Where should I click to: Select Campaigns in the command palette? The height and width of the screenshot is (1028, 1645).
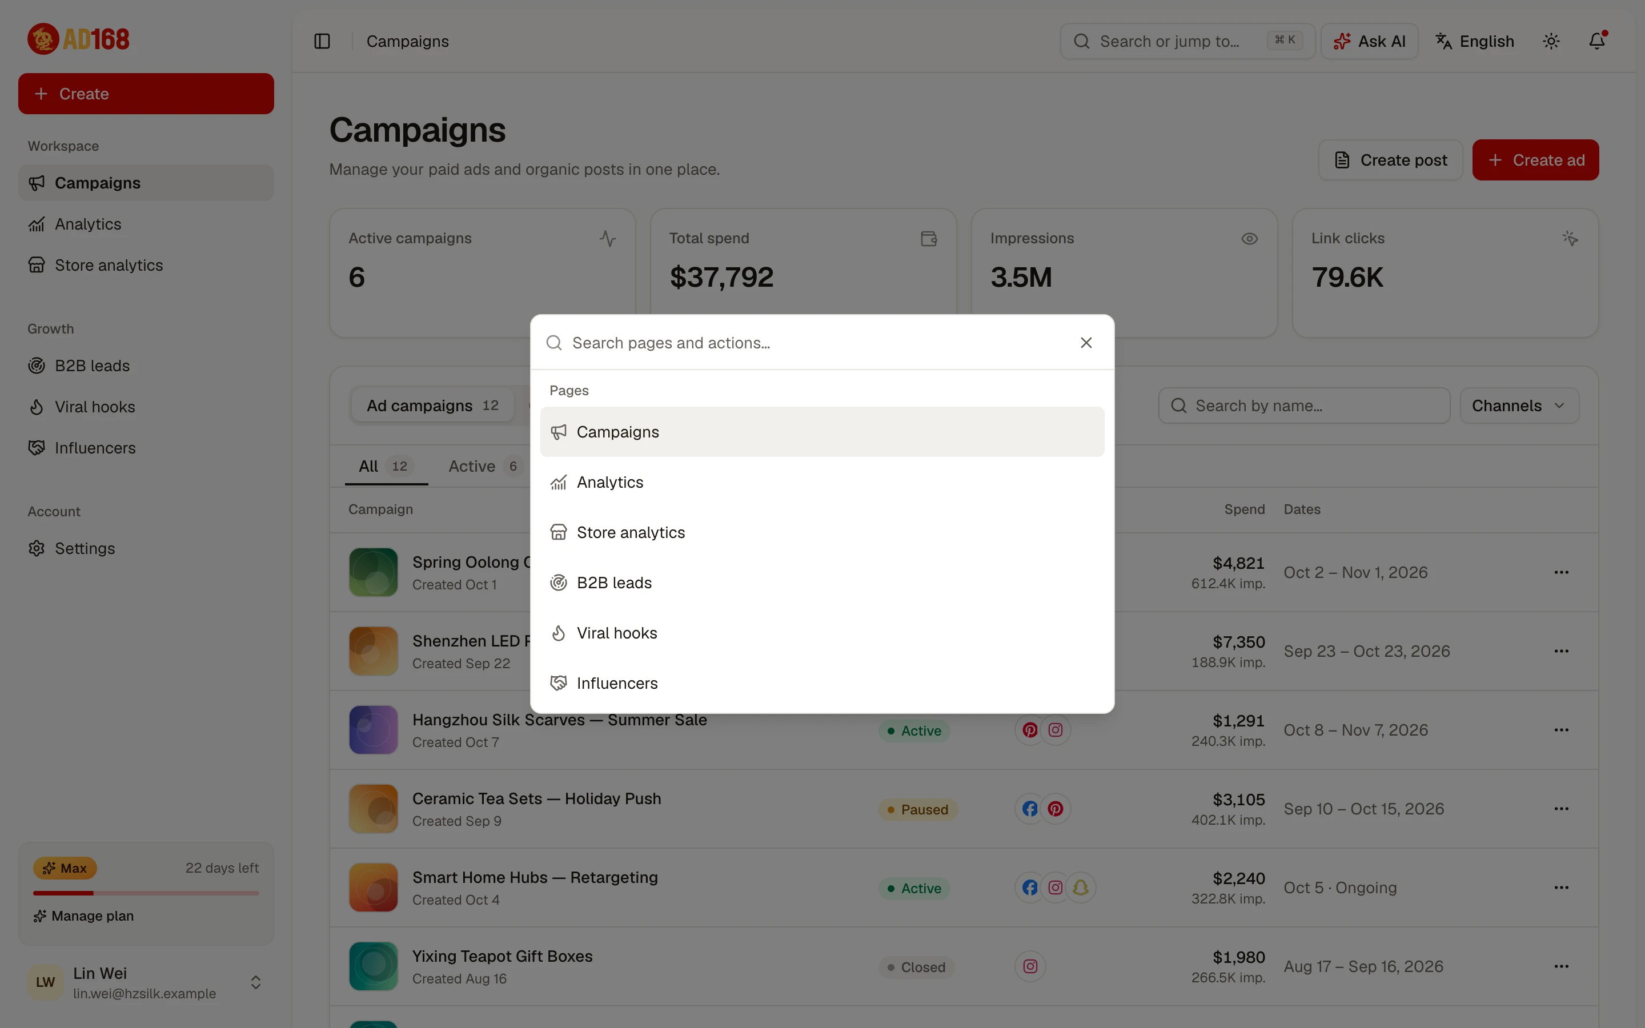(x=822, y=432)
